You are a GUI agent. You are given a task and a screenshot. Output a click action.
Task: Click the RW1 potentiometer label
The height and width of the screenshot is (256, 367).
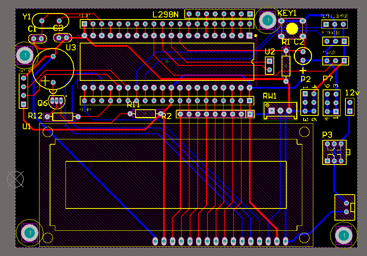tap(270, 96)
